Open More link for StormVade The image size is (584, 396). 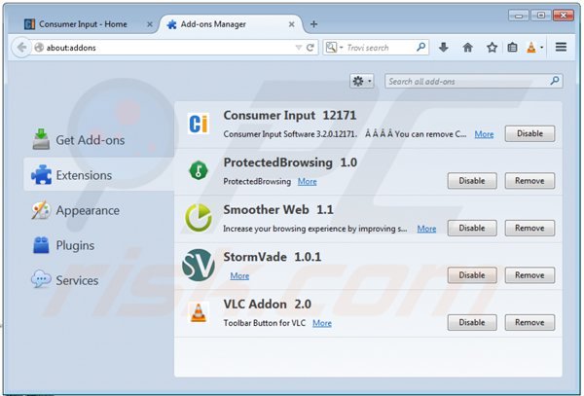239,276
